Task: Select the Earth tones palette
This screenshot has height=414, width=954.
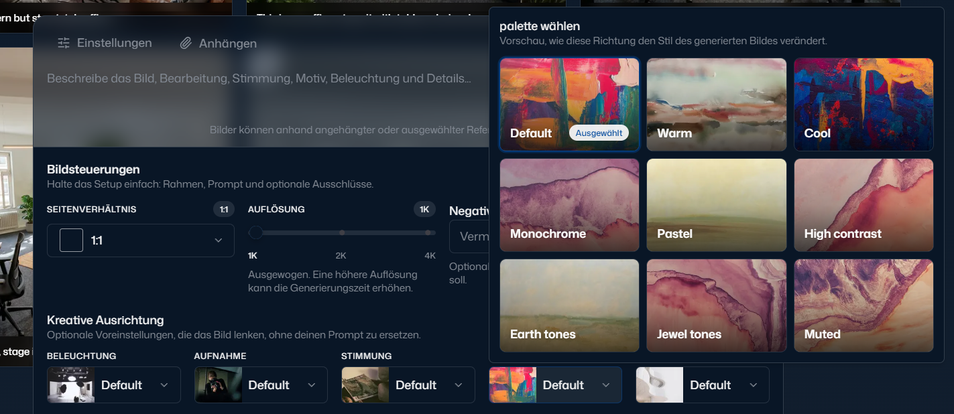Action: pos(569,305)
